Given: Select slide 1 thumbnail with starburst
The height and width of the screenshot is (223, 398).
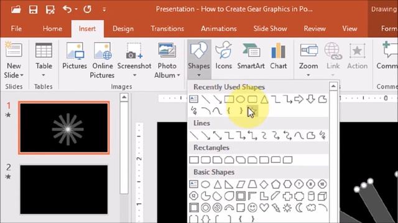Looking at the screenshot, I should pos(64,128).
